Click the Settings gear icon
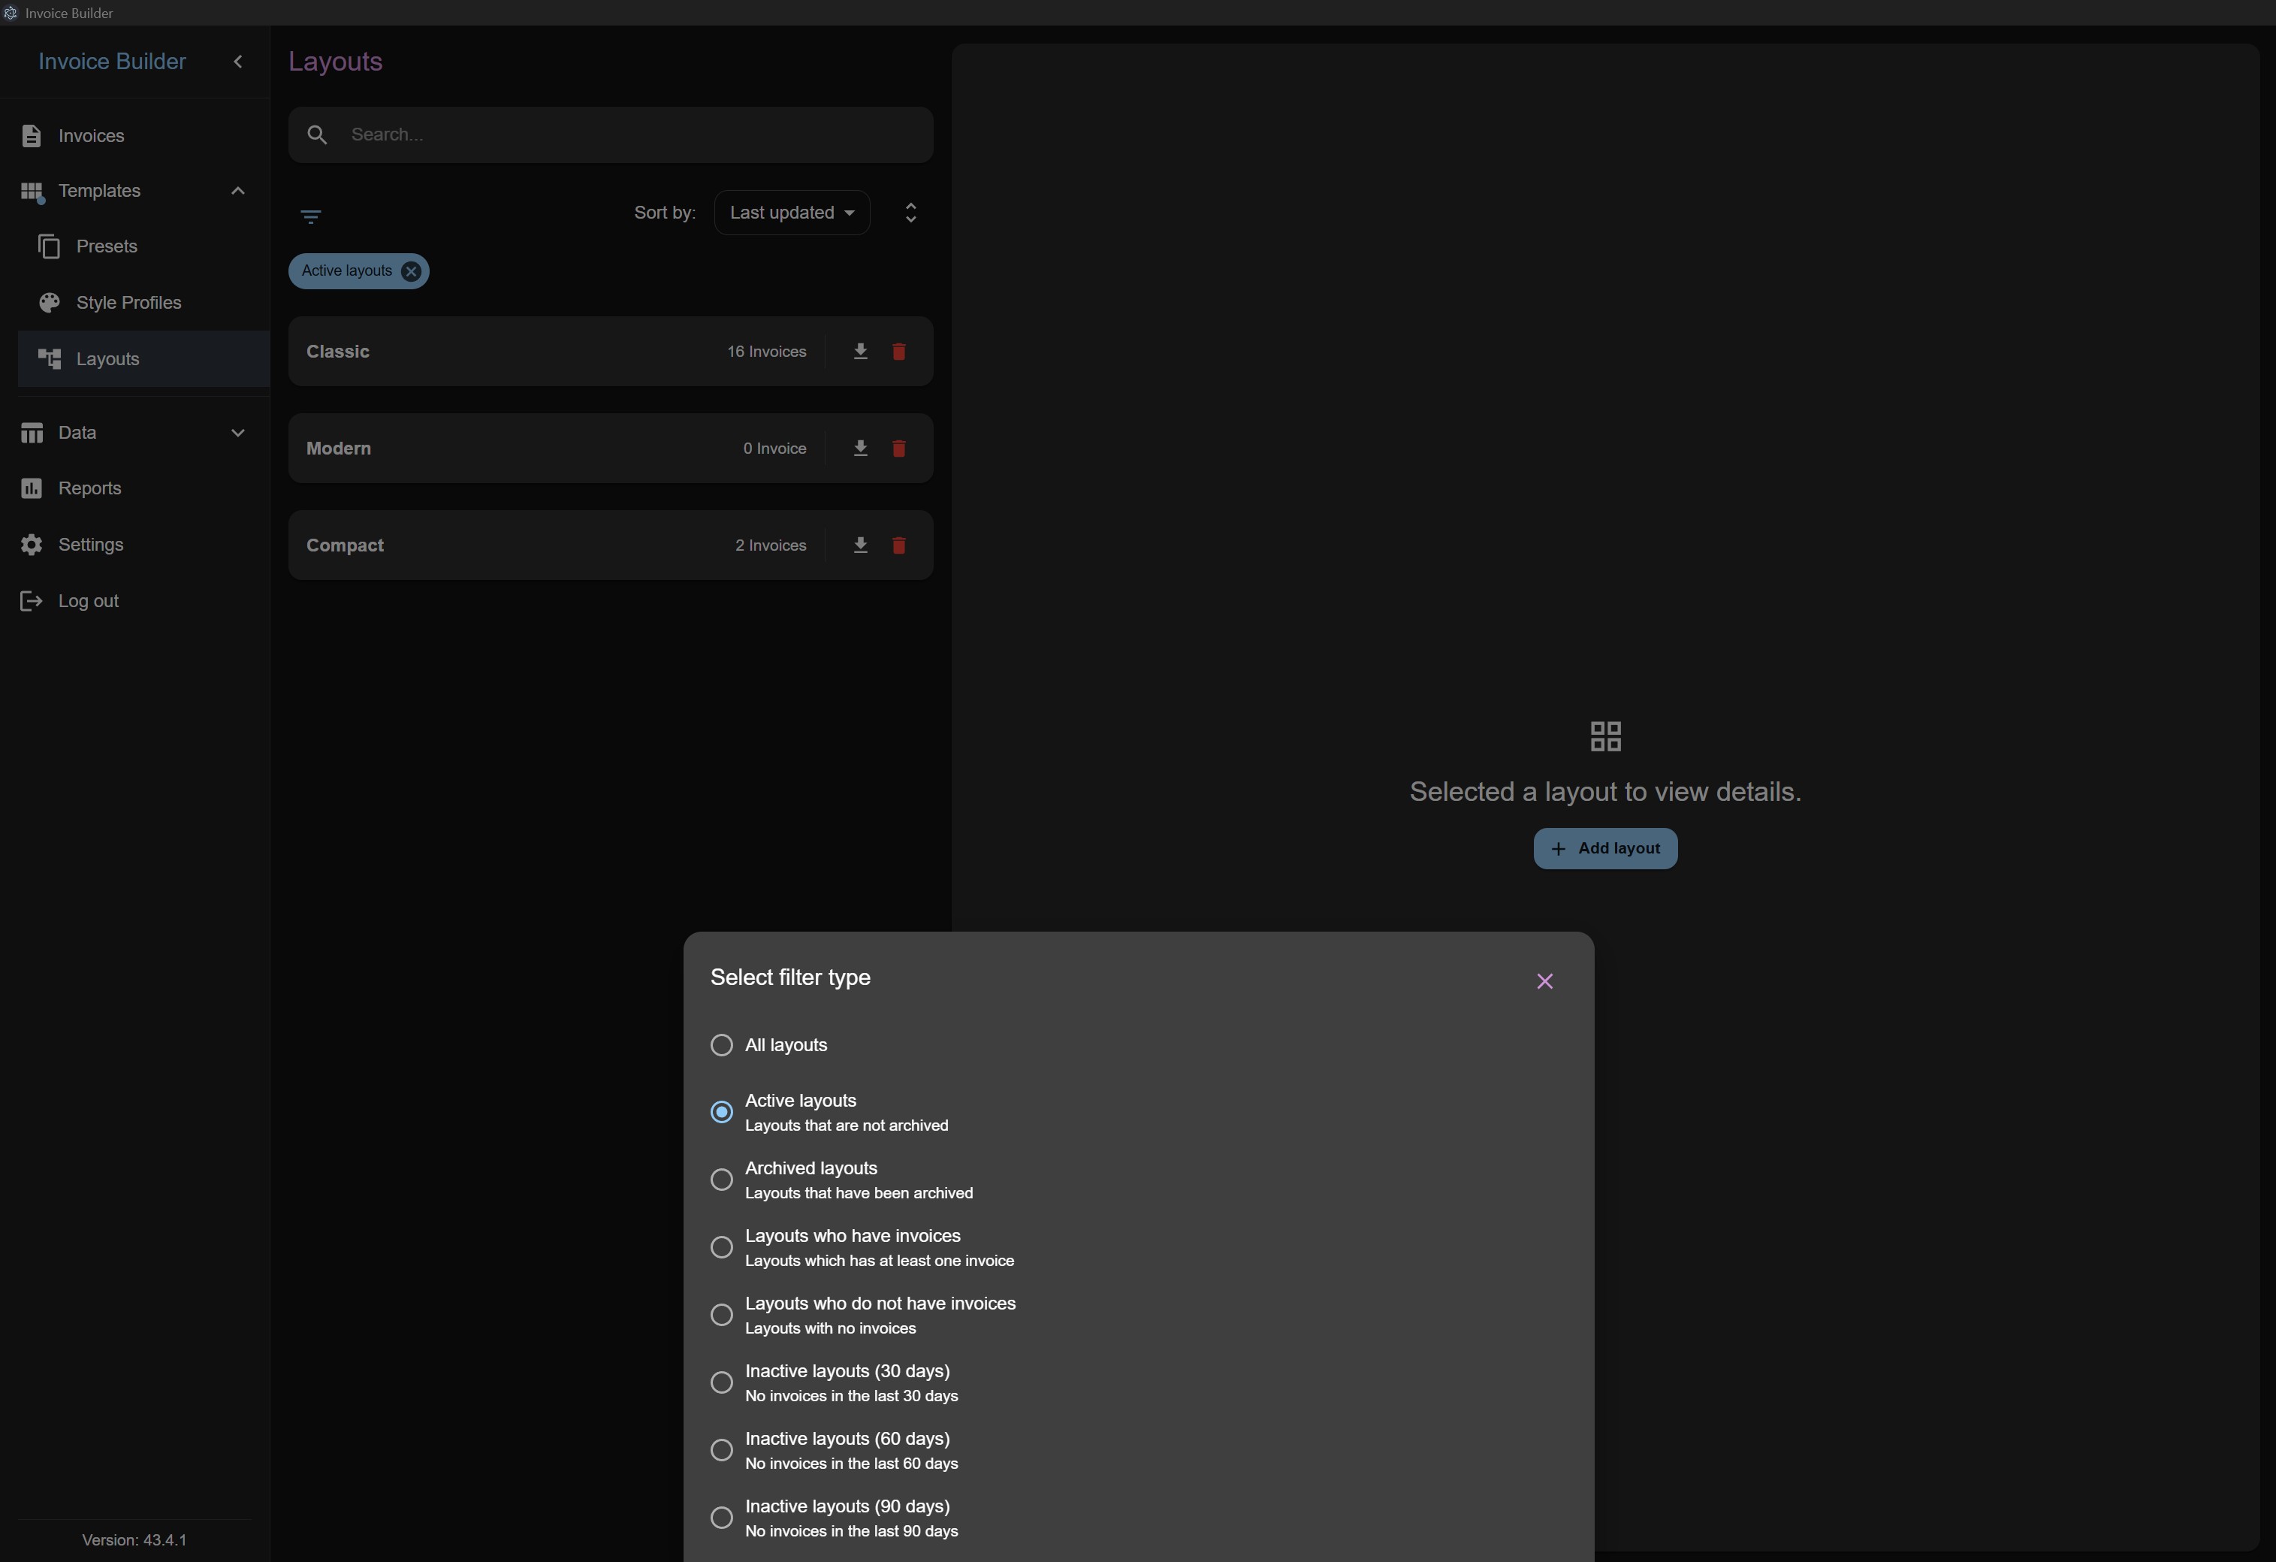Screen dimensions: 2276x1562 pos(32,545)
